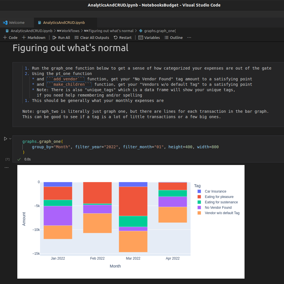Toggle Eating for sustenance legend entry

pyautogui.click(x=221, y=202)
